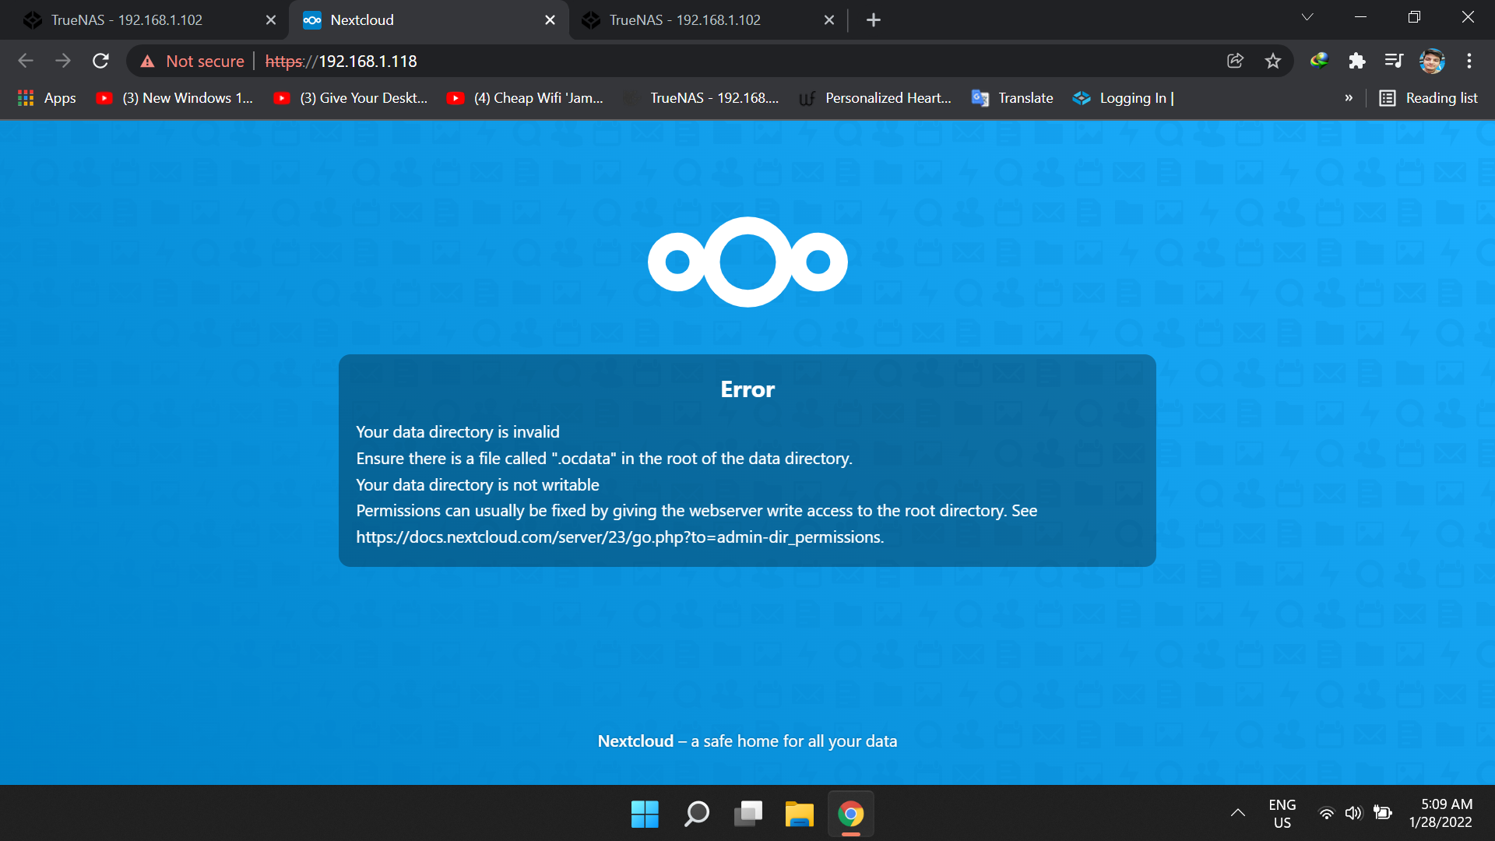Open the Reading list panel

click(1428, 98)
